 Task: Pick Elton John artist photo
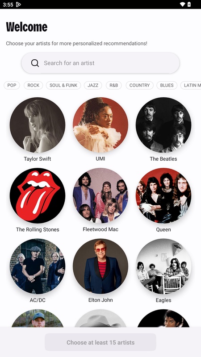pos(100,266)
